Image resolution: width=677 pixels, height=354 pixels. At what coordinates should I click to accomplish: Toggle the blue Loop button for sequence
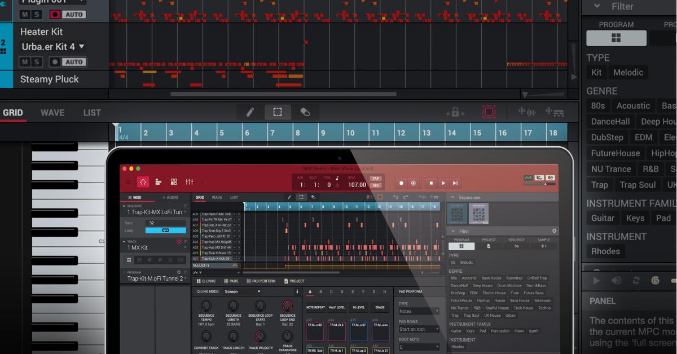(x=165, y=231)
